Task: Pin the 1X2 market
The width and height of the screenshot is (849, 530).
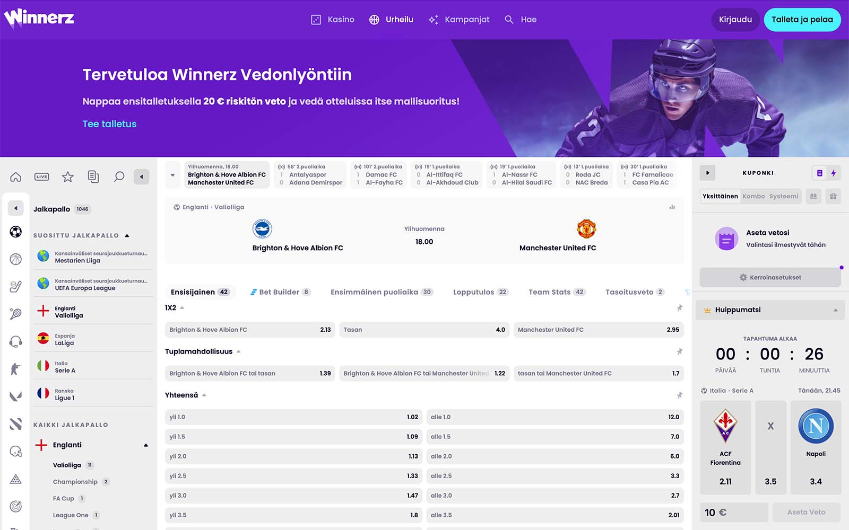Action: point(679,308)
